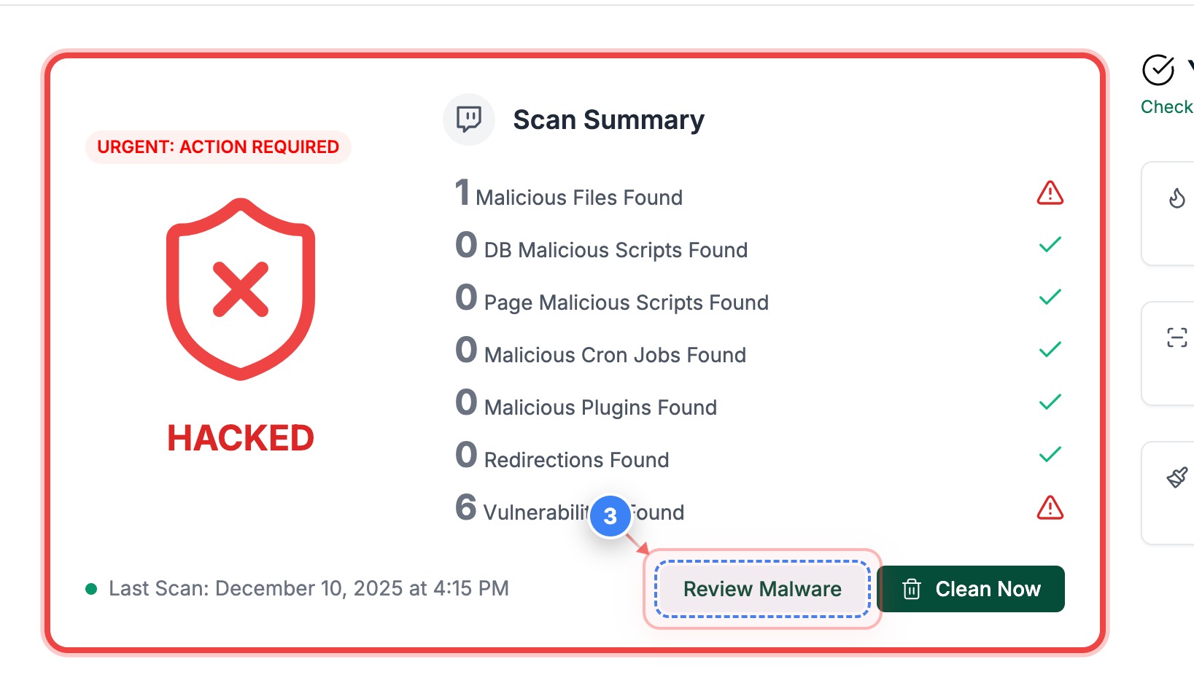The width and height of the screenshot is (1194, 699).
Task: Click the green check beside Redirections Found
Action: click(x=1050, y=454)
